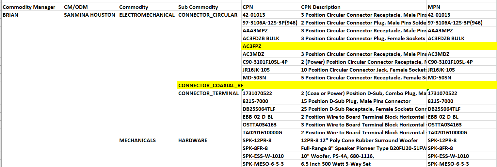Click SPK-MESO-6-5-3 in the CPN column
The image size is (497, 167).
click(x=263, y=164)
